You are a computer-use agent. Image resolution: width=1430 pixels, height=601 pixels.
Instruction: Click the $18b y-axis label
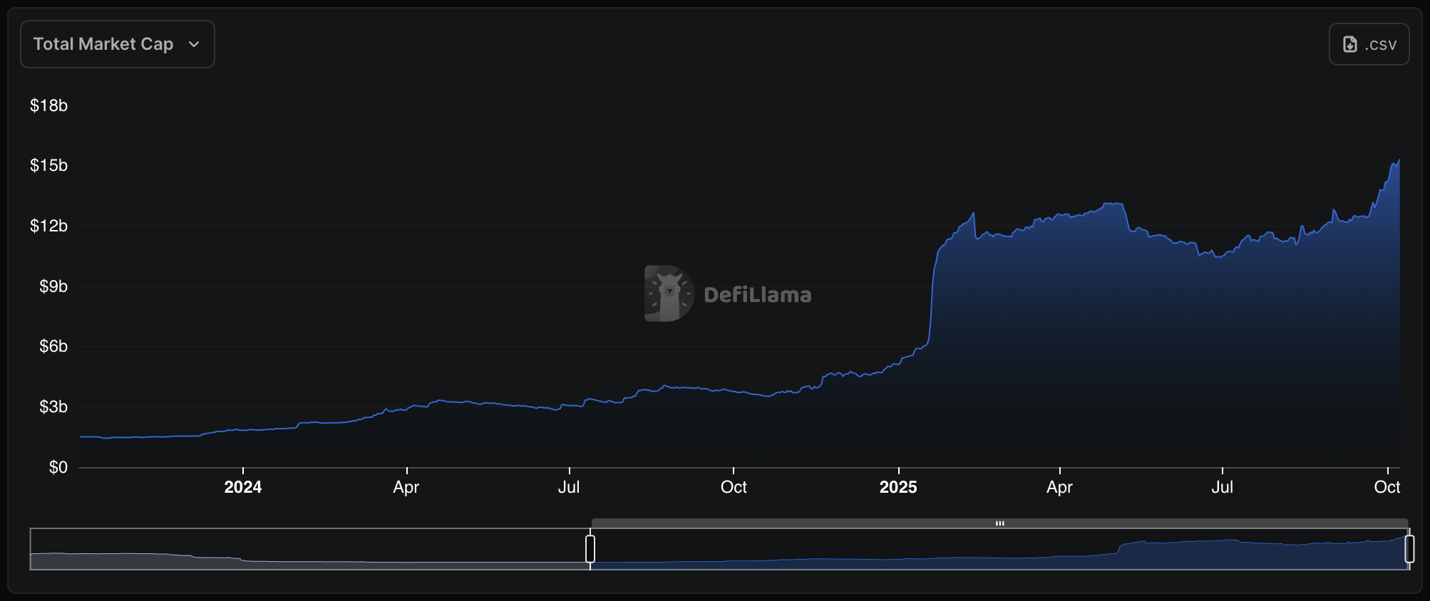pyautogui.click(x=48, y=105)
